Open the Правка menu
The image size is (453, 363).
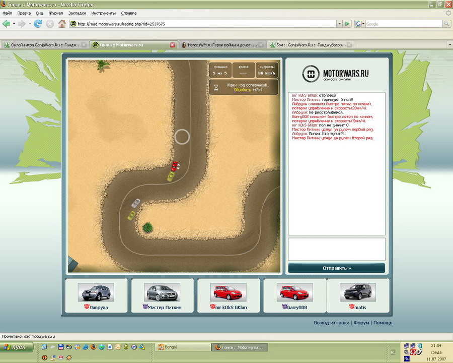pyautogui.click(x=24, y=13)
